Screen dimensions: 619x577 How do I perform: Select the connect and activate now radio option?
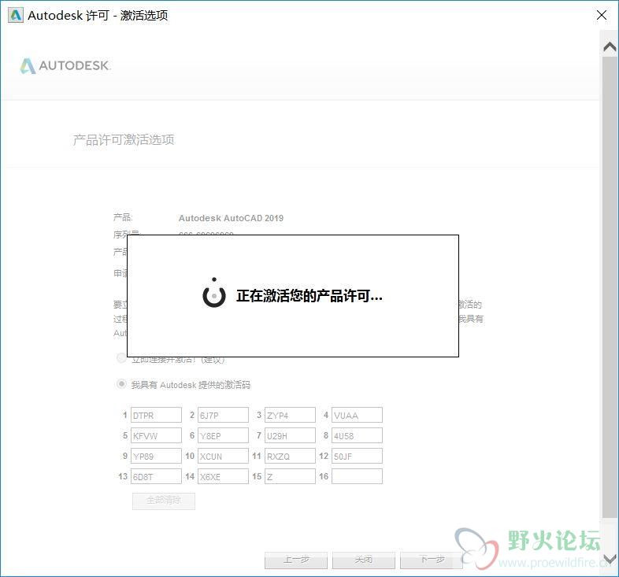[x=121, y=358]
